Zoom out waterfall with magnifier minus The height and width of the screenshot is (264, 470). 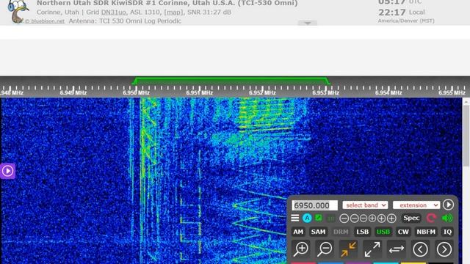click(325, 249)
